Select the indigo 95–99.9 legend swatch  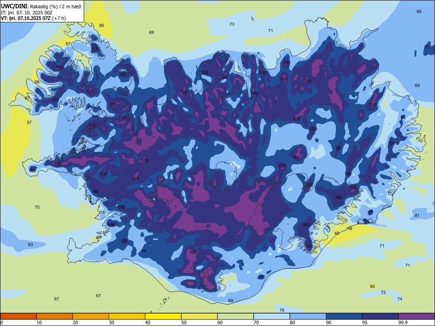tap(380, 316)
